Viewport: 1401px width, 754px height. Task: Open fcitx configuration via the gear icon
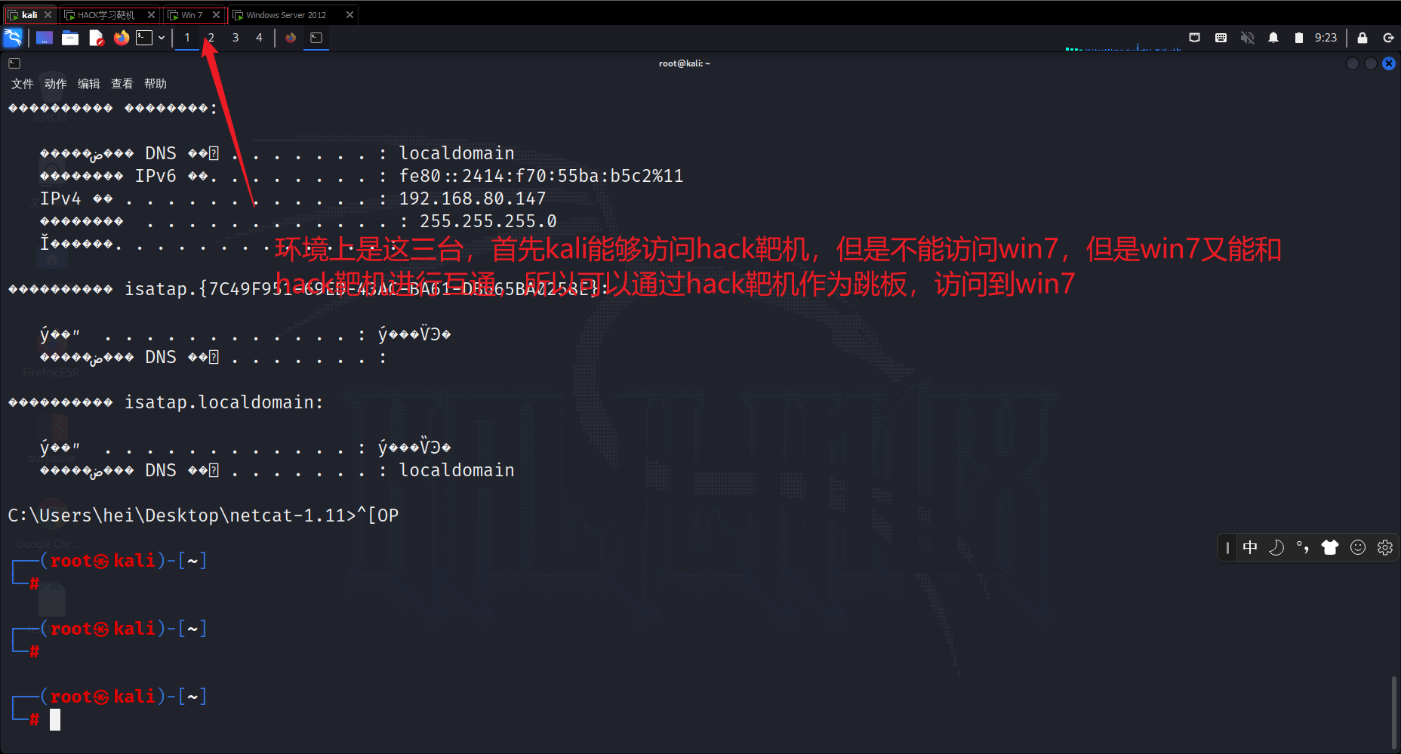tap(1385, 547)
